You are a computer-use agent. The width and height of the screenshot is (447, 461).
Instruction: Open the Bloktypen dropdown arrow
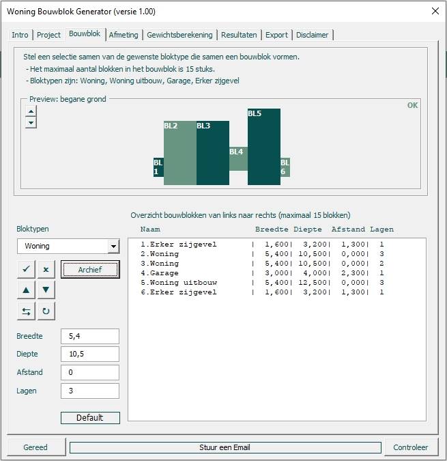(113, 246)
